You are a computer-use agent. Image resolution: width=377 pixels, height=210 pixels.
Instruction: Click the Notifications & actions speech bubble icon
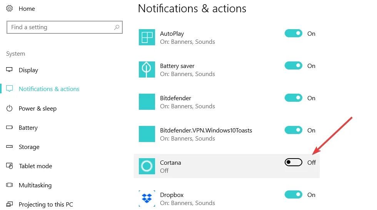(9, 89)
